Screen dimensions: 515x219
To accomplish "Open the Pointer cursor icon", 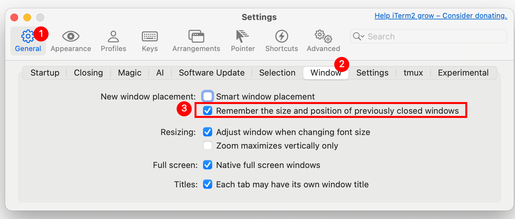I will 242,36.
